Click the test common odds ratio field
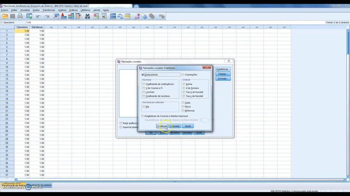350x196 pixels. 204,120
